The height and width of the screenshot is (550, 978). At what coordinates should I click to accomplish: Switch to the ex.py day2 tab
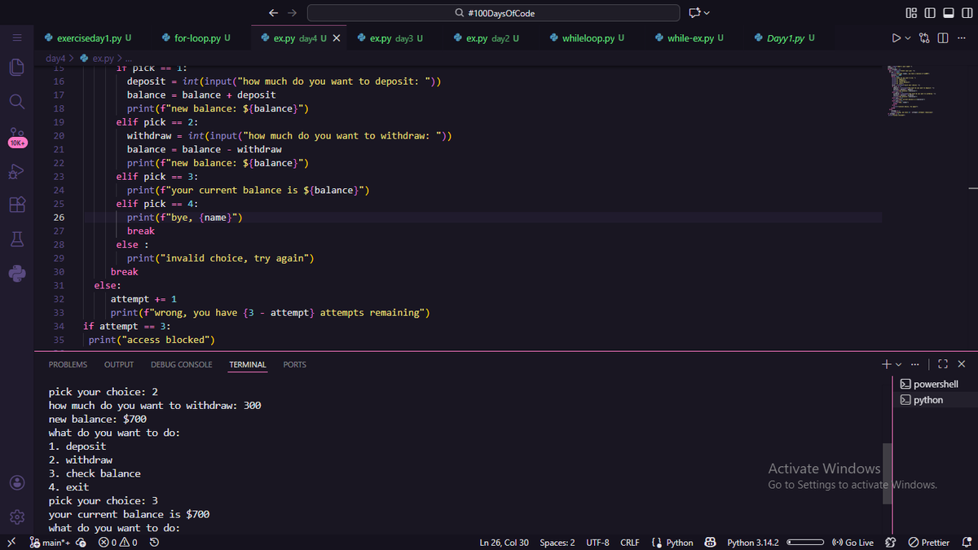(x=491, y=38)
